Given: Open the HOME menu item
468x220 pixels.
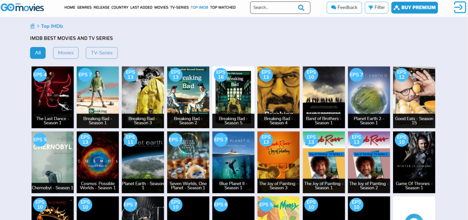Looking at the screenshot, I should click(x=70, y=7).
